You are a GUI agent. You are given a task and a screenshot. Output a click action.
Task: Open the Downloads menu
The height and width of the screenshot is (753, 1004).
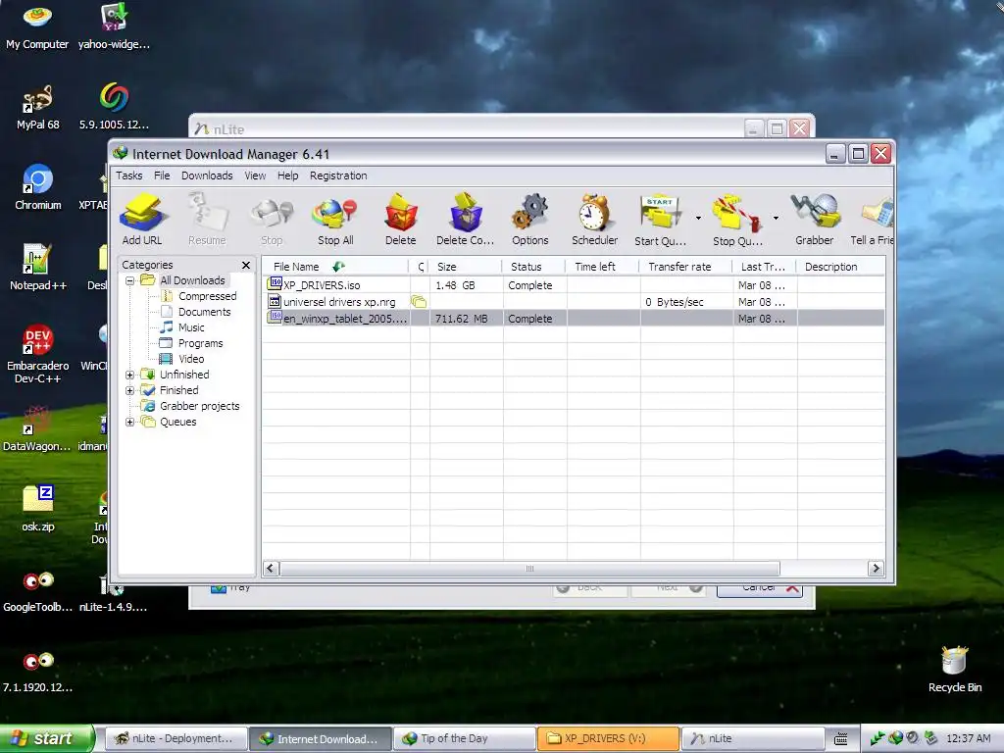[x=207, y=176]
